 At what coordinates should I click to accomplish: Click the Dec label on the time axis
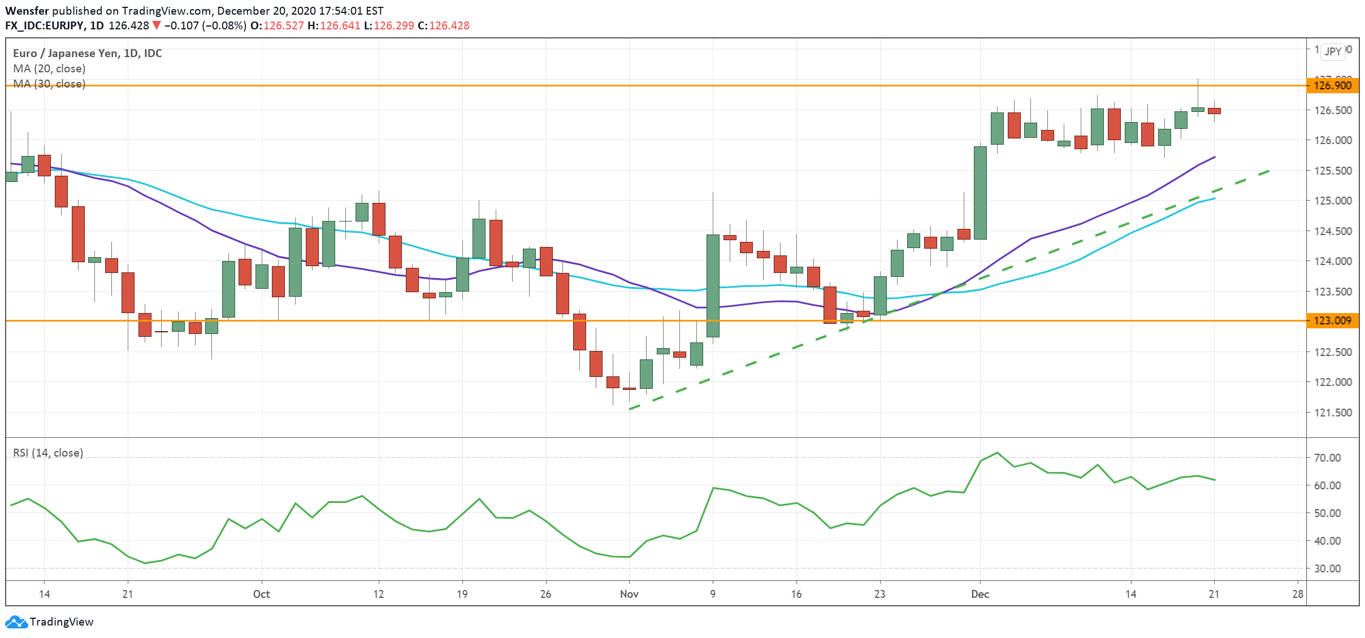(980, 594)
